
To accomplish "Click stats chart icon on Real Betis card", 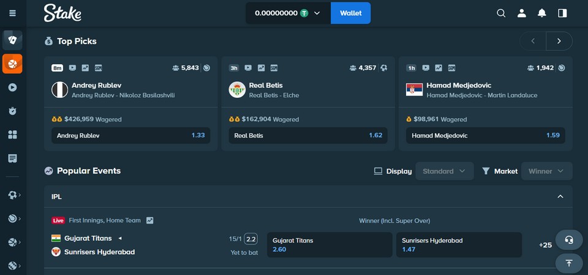I will click(261, 68).
